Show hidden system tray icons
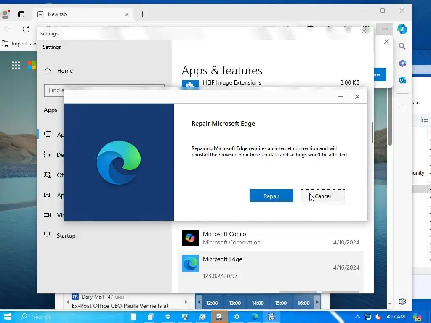431x323 pixels. tap(357, 317)
